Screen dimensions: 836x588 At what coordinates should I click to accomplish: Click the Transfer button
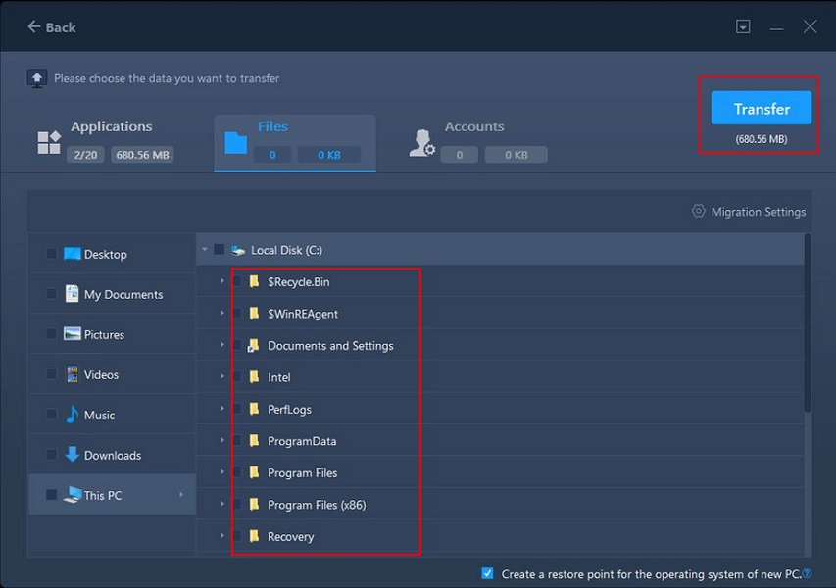pyautogui.click(x=761, y=108)
